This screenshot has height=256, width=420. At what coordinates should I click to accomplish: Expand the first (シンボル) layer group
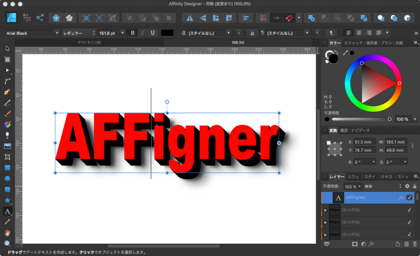coord(325,210)
